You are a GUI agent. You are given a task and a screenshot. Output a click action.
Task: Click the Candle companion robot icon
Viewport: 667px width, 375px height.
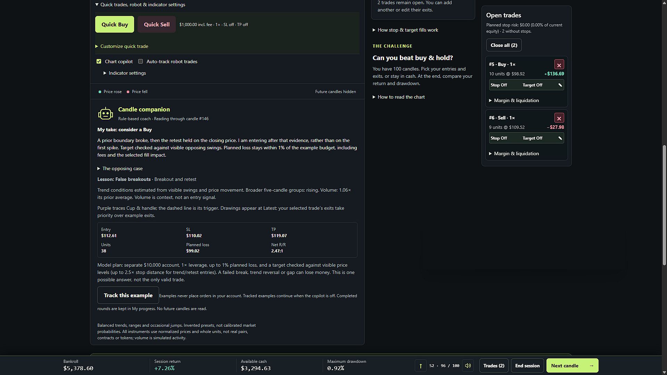pyautogui.click(x=105, y=114)
